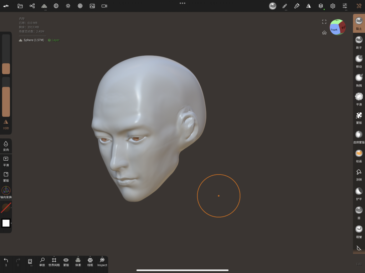
Task: Undo the last action
Action: (6, 262)
